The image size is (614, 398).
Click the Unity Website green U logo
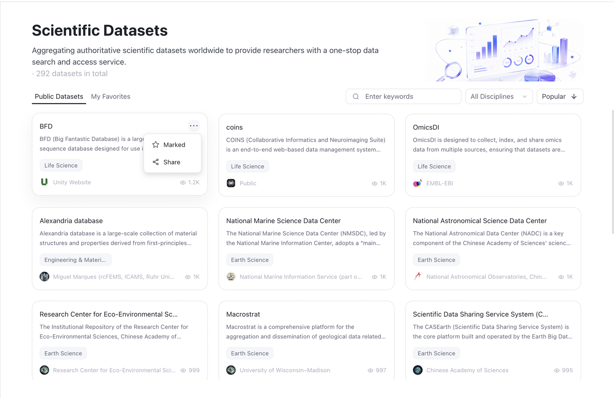coord(44,182)
